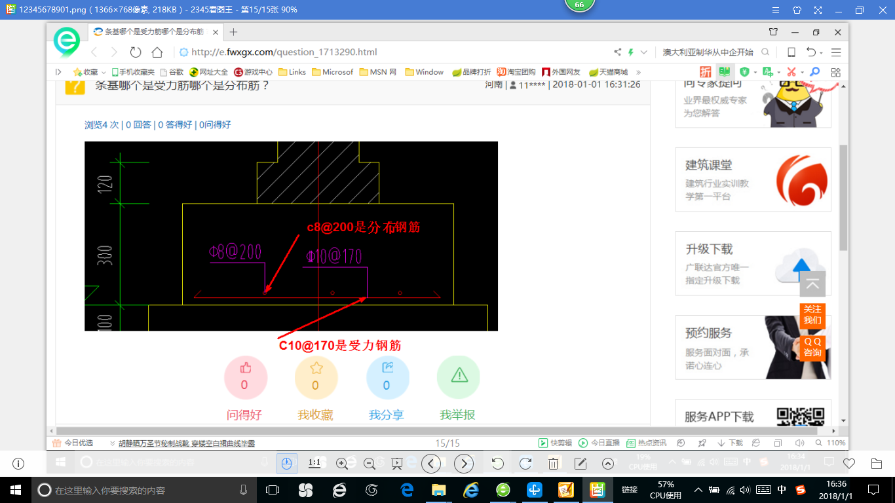Open the browser extensions grid icon
895x503 pixels.
(835, 72)
